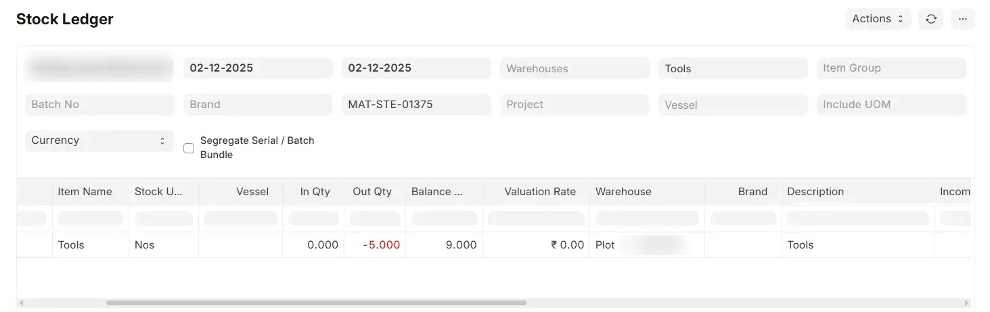This screenshot has width=990, height=312.
Task: Click the refresh report icon
Action: click(x=931, y=19)
